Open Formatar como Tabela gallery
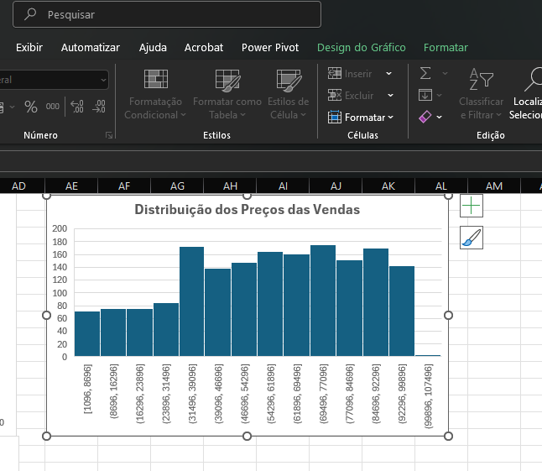This screenshot has width=542, height=471. pyautogui.click(x=227, y=94)
